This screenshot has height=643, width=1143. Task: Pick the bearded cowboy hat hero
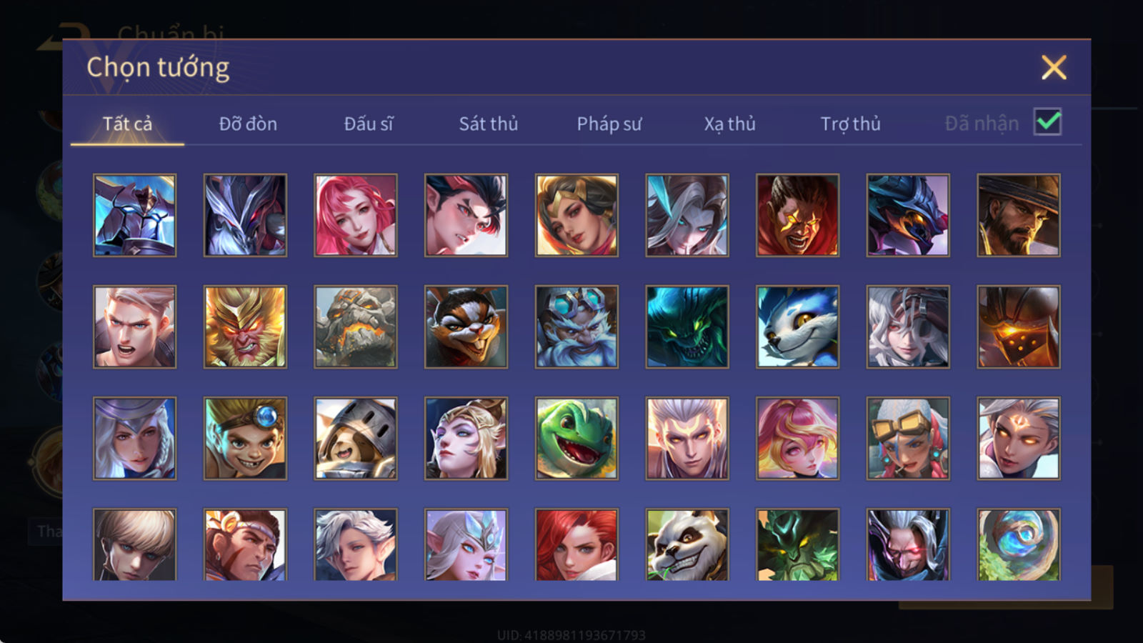1019,215
